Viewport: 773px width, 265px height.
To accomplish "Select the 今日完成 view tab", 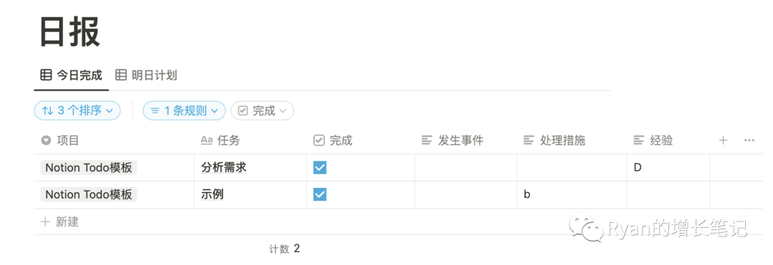I will (71, 75).
